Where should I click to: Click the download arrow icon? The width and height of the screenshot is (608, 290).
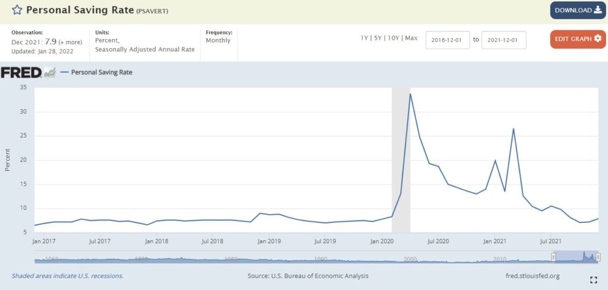coord(598,10)
